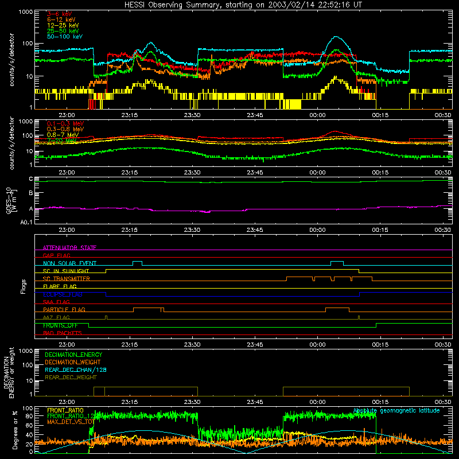Image resolution: width=459 pixels, height=459 pixels.
Task: Click the C level label on GOES axis
Action: click(31, 179)
